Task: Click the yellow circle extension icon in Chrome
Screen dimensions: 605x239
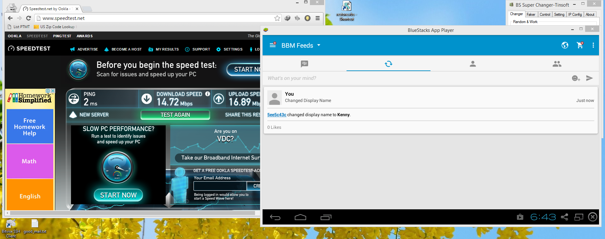Action: tap(307, 18)
